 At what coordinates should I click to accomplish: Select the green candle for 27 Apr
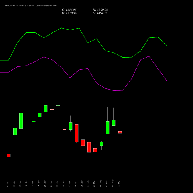(x=71, y=126)
